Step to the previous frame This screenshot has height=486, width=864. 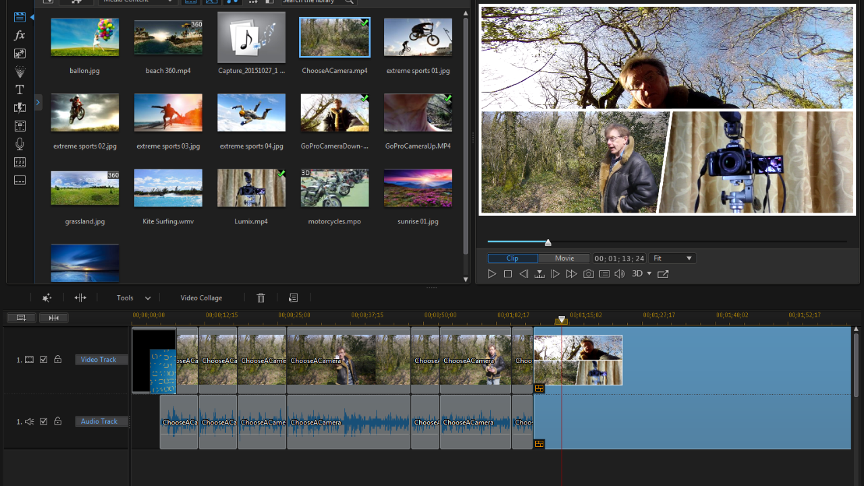point(523,274)
